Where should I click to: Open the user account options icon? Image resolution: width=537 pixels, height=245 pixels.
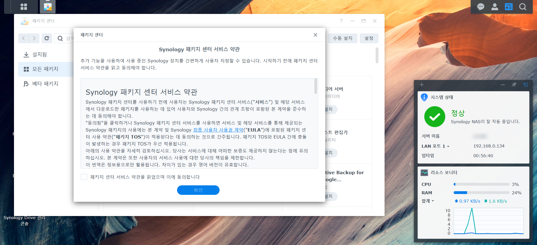[494, 7]
